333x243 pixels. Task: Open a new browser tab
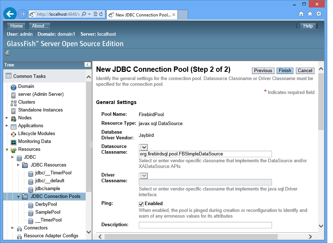[183, 15]
